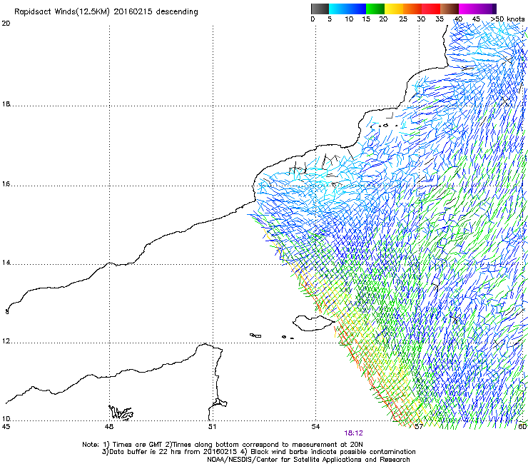Click the longitude label 60

tap(522, 427)
